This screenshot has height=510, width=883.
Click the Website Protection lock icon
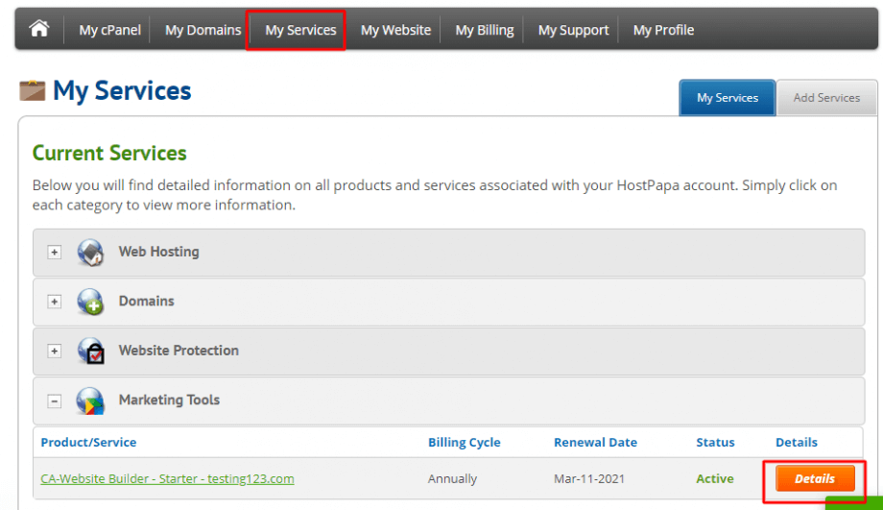pyautogui.click(x=90, y=351)
